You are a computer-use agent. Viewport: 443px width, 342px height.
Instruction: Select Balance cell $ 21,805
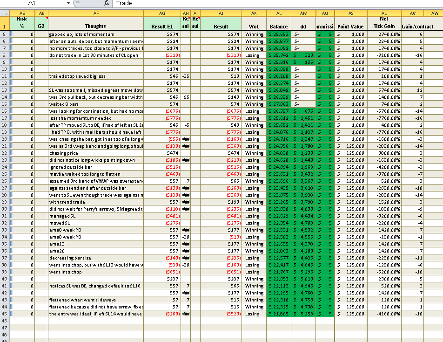[279, 314]
